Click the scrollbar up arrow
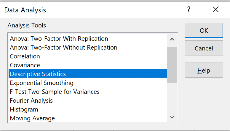 coord(172,39)
